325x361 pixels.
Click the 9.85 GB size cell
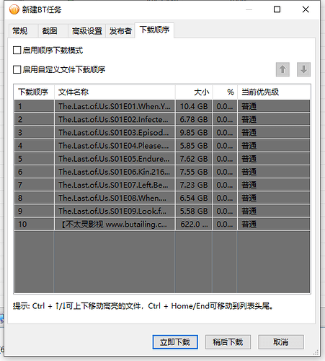coord(194,132)
